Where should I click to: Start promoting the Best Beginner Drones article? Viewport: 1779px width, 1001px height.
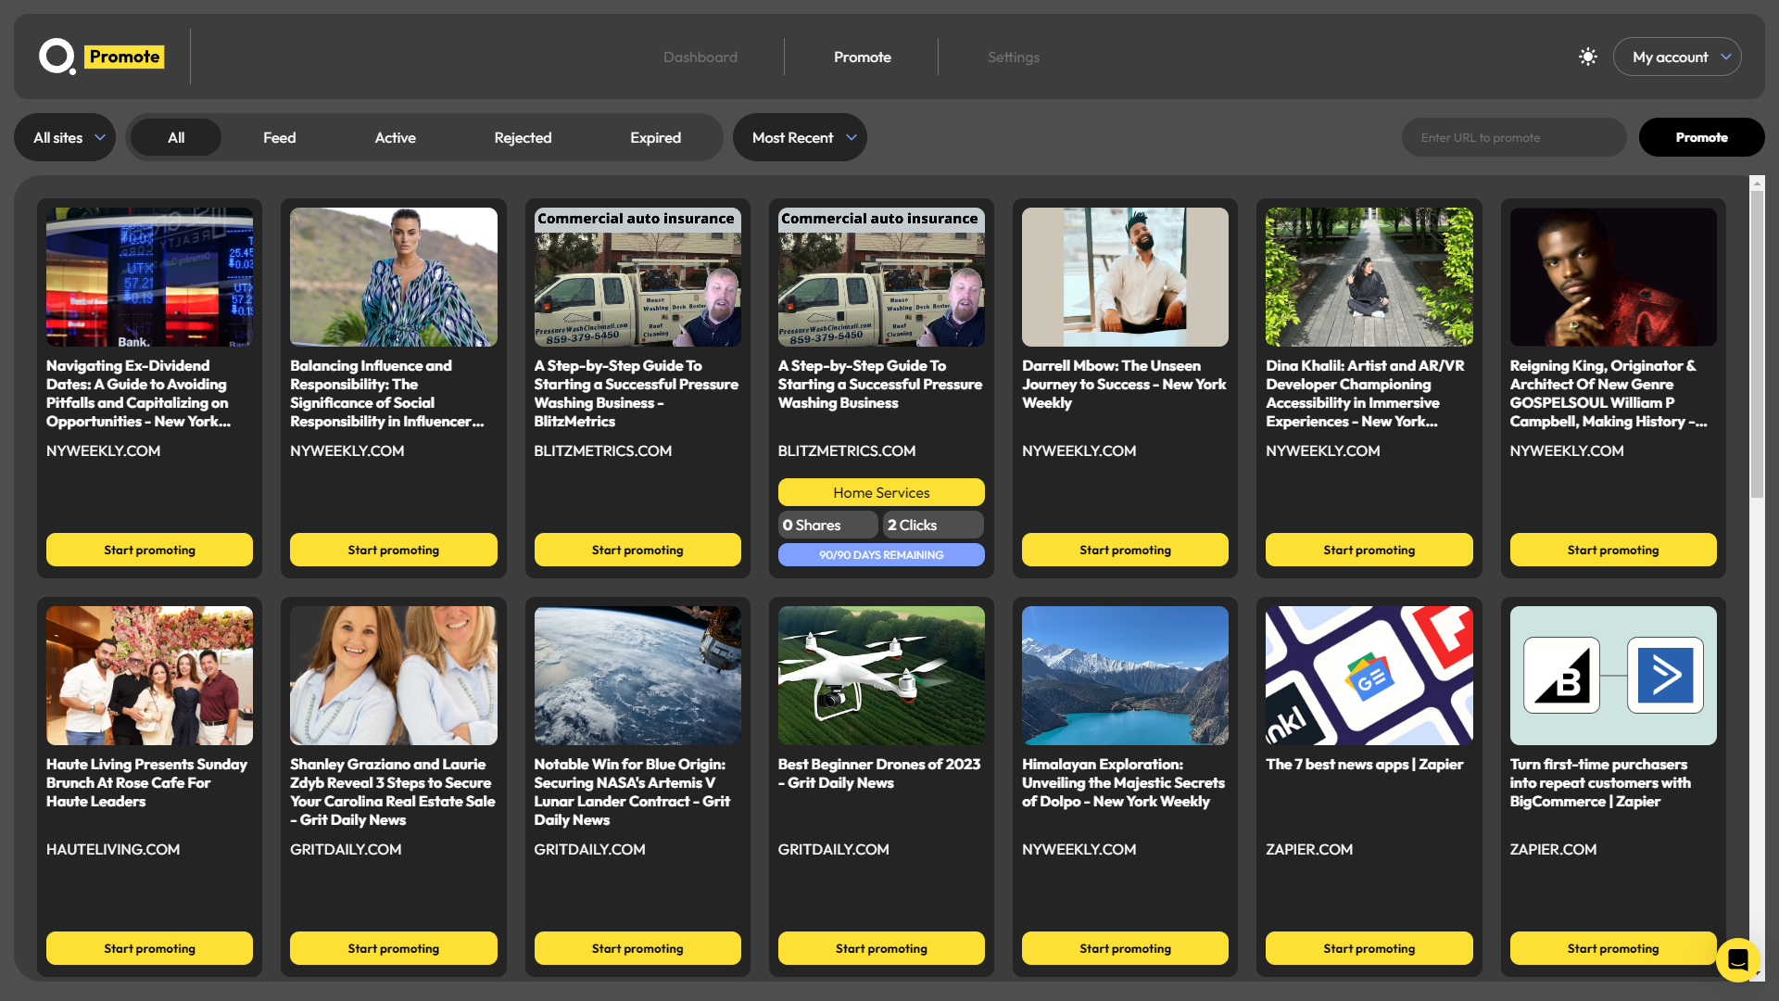(x=880, y=948)
